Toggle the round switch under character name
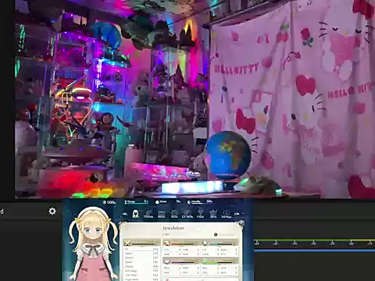The image size is (375, 281). pyautogui.click(x=216, y=234)
